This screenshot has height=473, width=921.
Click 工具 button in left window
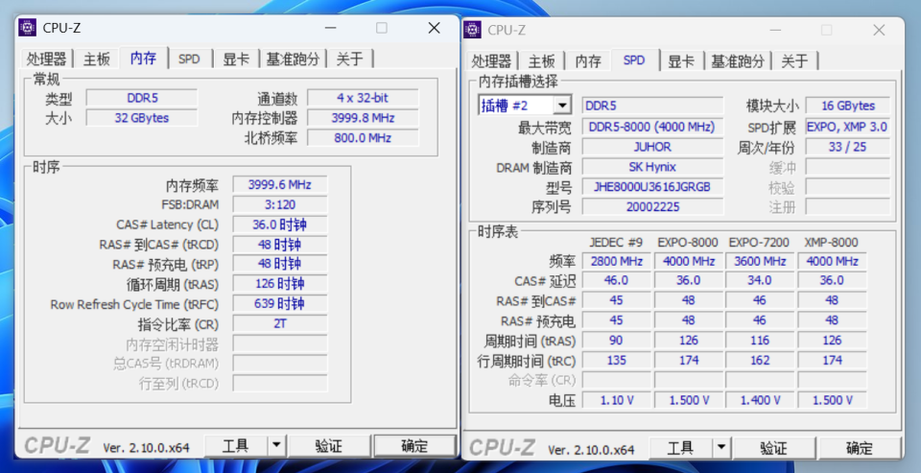tap(236, 446)
